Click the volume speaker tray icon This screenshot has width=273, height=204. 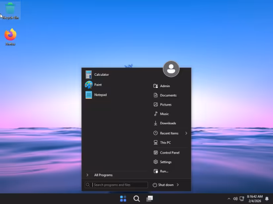235,199
